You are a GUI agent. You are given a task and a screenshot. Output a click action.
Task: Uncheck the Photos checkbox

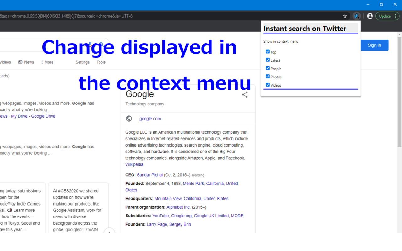(268, 76)
